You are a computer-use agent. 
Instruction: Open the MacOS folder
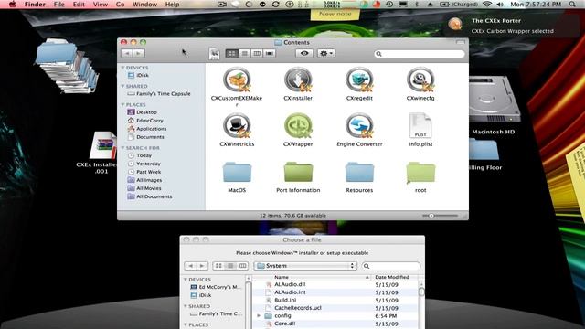pos(237,172)
